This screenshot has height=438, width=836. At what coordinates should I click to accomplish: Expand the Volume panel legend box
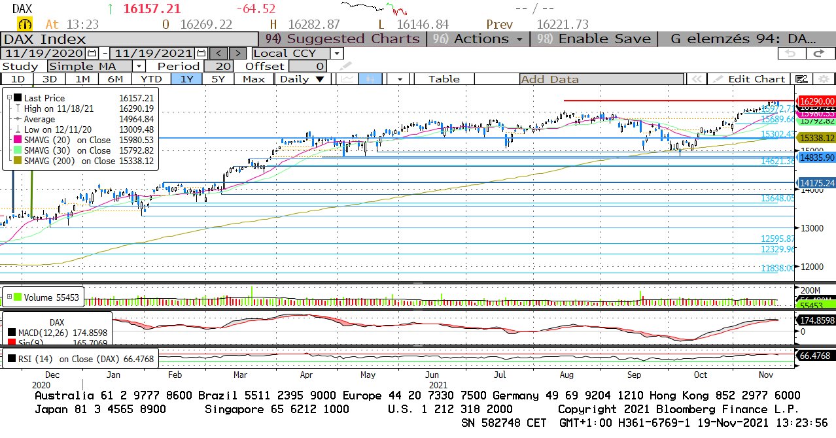[x=9, y=297]
